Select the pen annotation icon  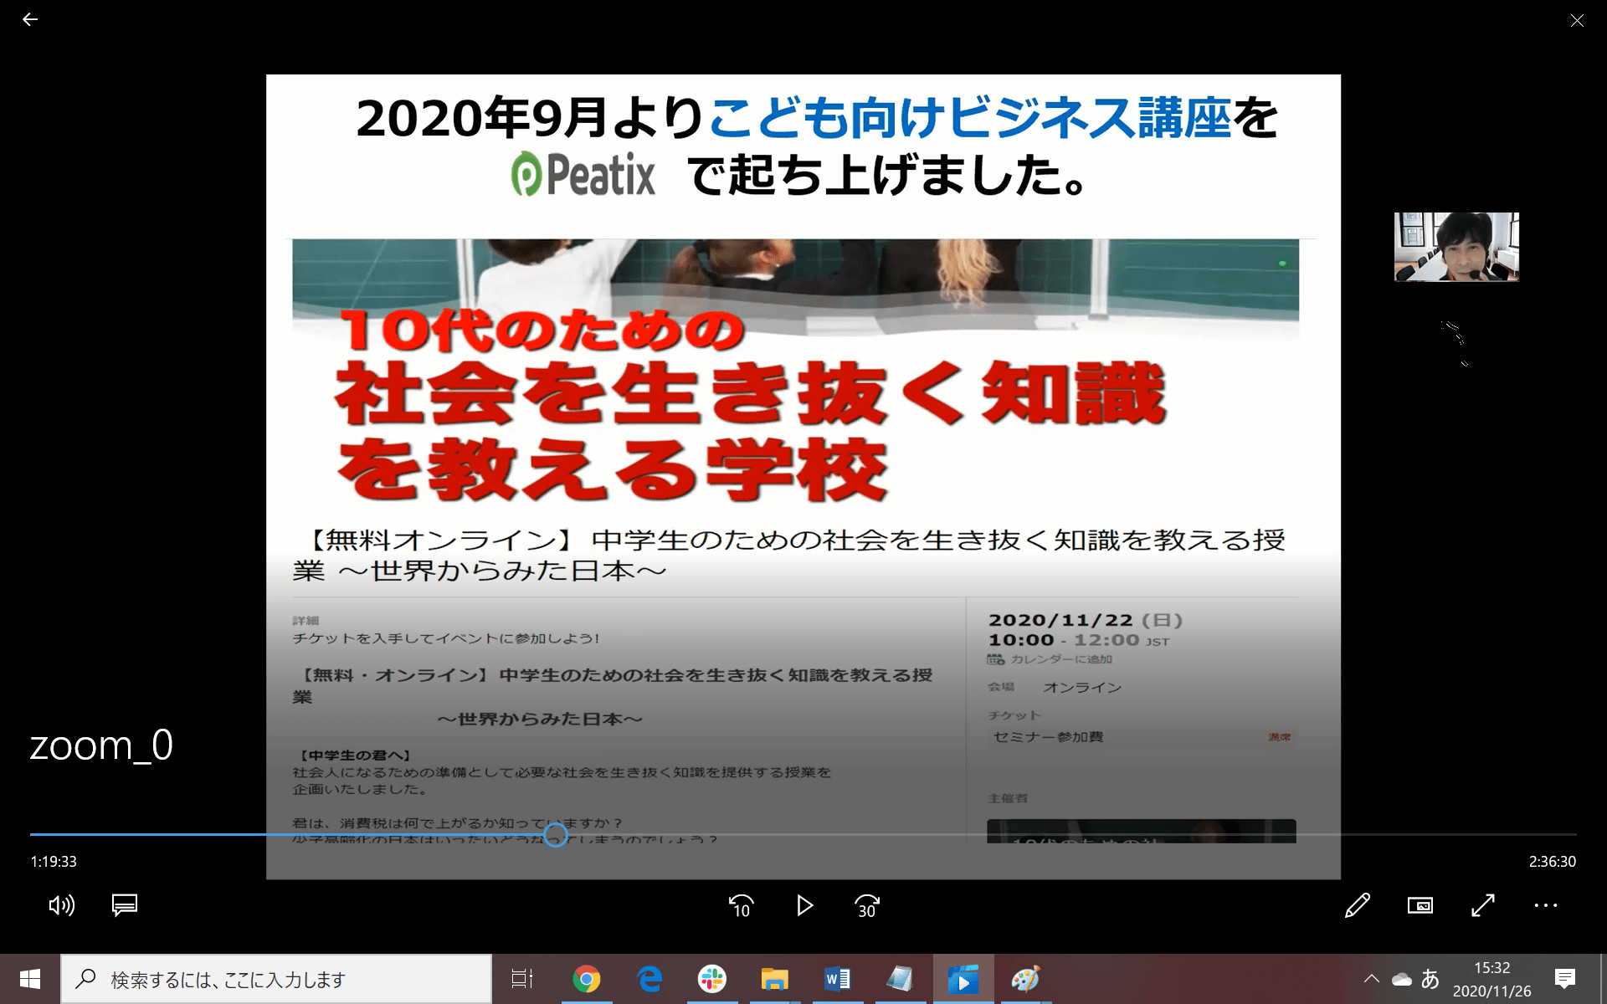click(1357, 905)
